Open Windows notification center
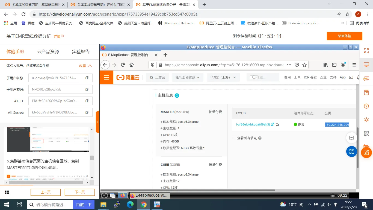 tap(365, 205)
